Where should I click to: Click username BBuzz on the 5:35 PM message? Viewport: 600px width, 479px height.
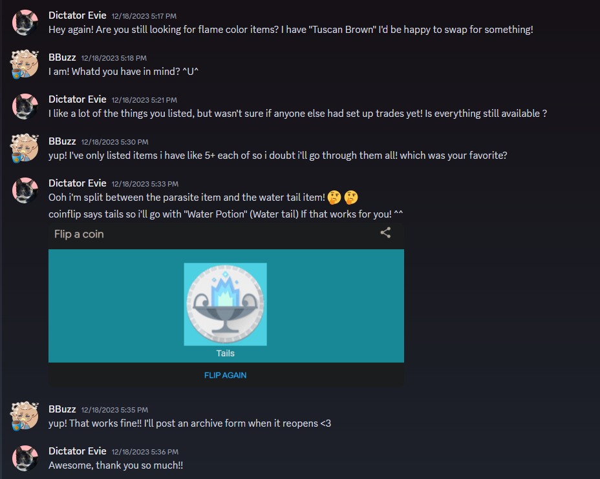(x=62, y=409)
